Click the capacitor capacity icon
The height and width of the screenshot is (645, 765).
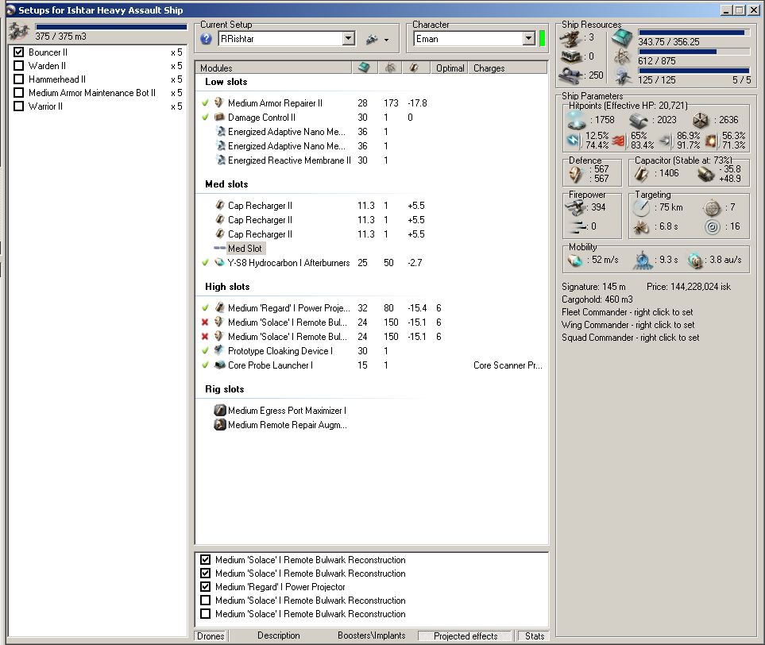click(641, 173)
